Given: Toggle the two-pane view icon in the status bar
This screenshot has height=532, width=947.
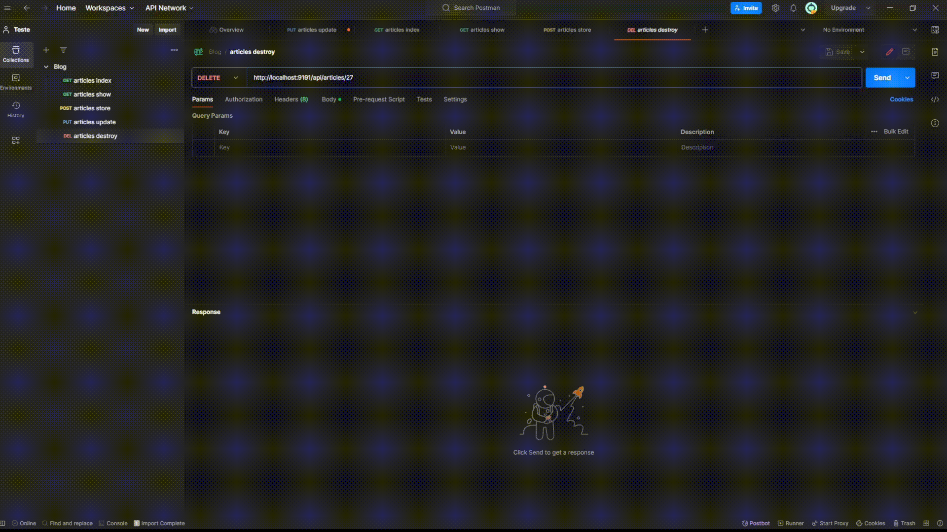Looking at the screenshot, I should (x=926, y=523).
